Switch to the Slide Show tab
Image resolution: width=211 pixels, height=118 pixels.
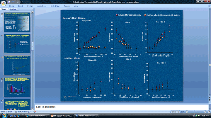pyautogui.click(x=55, y=6)
